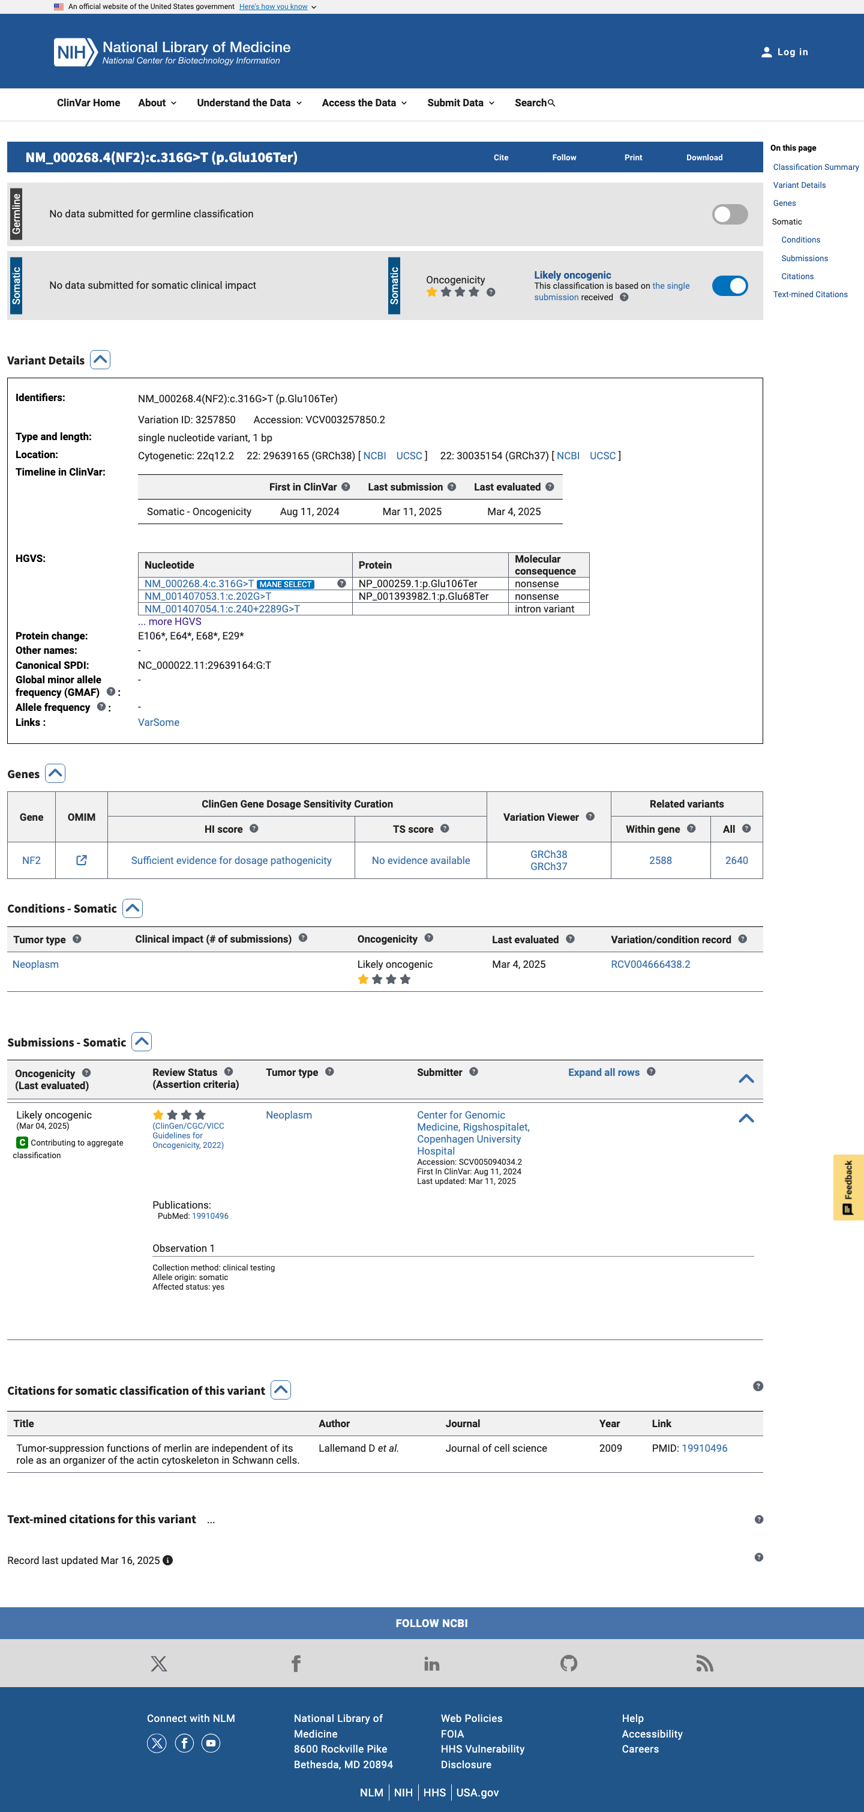Open 'the single submission' link
Image resolution: width=864 pixels, height=1812 pixels.
tap(611, 292)
